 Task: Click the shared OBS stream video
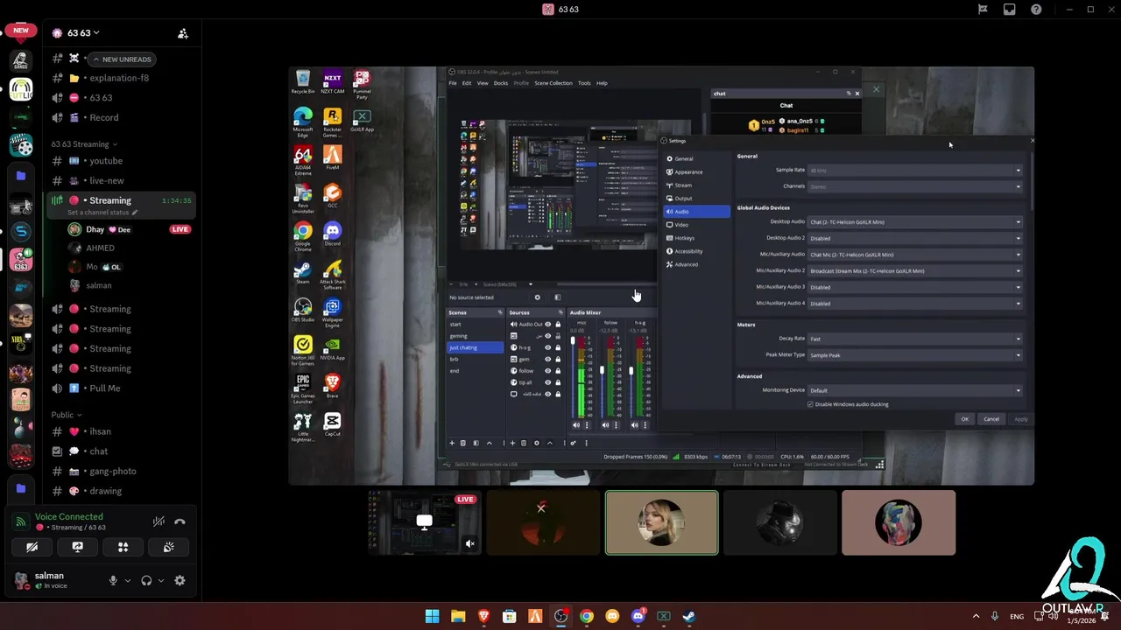[661, 276]
